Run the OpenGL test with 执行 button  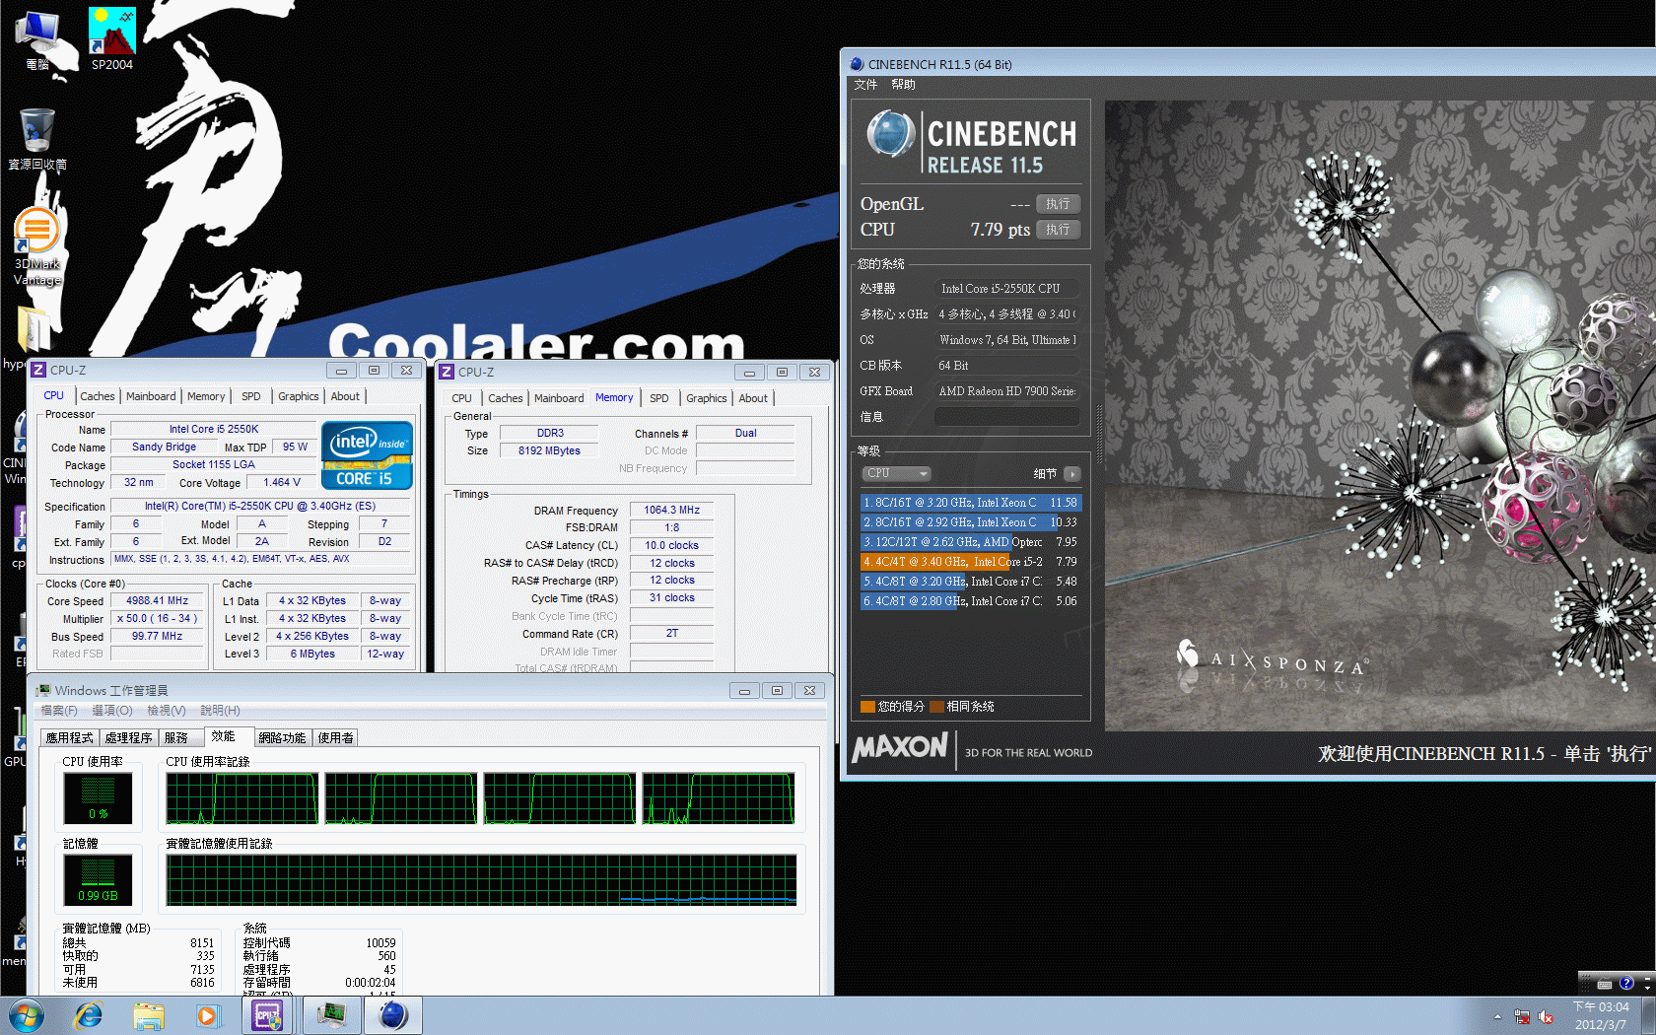pos(1058,204)
